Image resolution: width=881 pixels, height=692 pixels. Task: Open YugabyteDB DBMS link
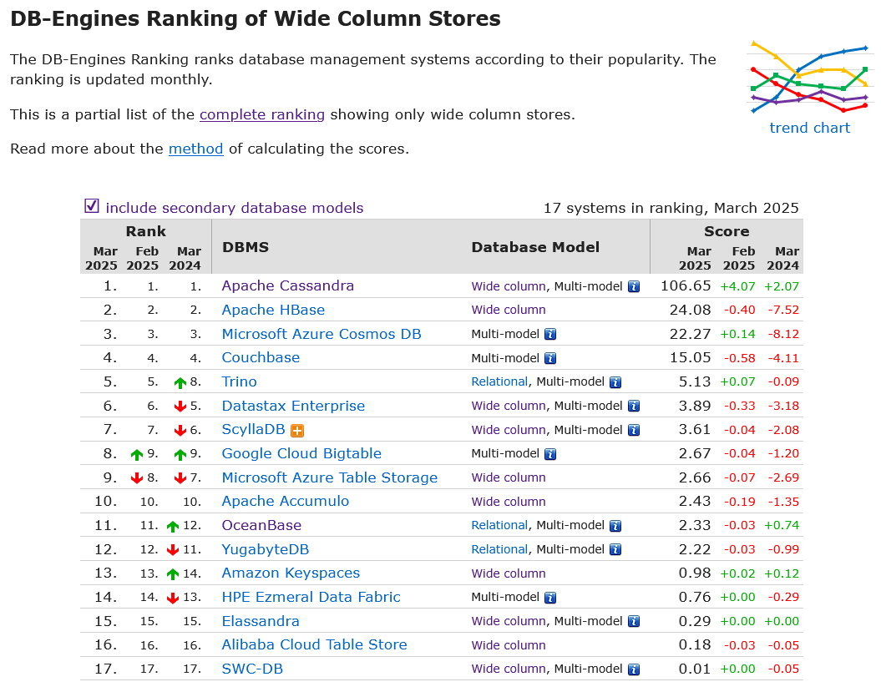pyautogui.click(x=266, y=550)
